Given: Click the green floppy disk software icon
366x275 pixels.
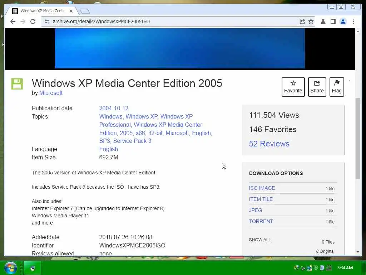Looking at the screenshot, I should [17, 84].
